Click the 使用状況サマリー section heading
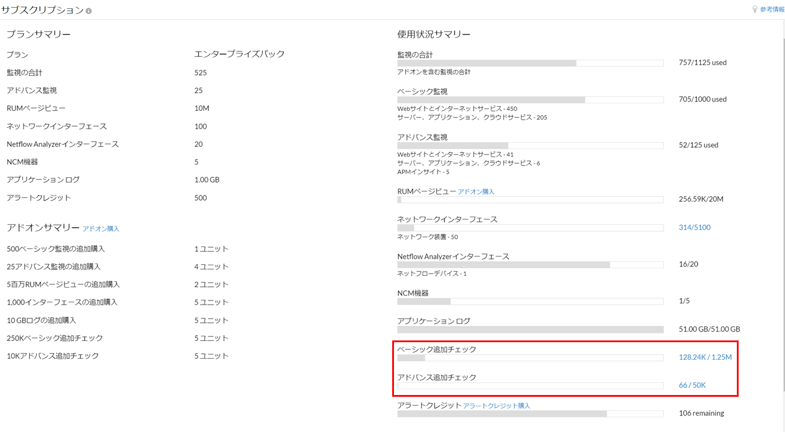The width and height of the screenshot is (785, 432). 433,35
